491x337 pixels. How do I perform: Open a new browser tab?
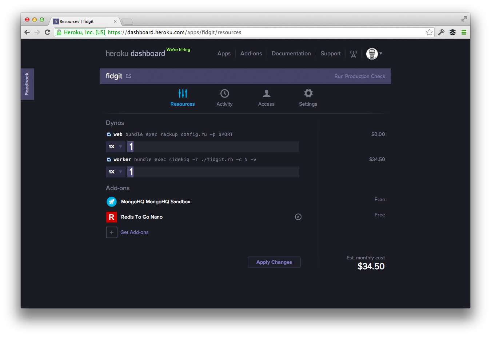click(127, 21)
